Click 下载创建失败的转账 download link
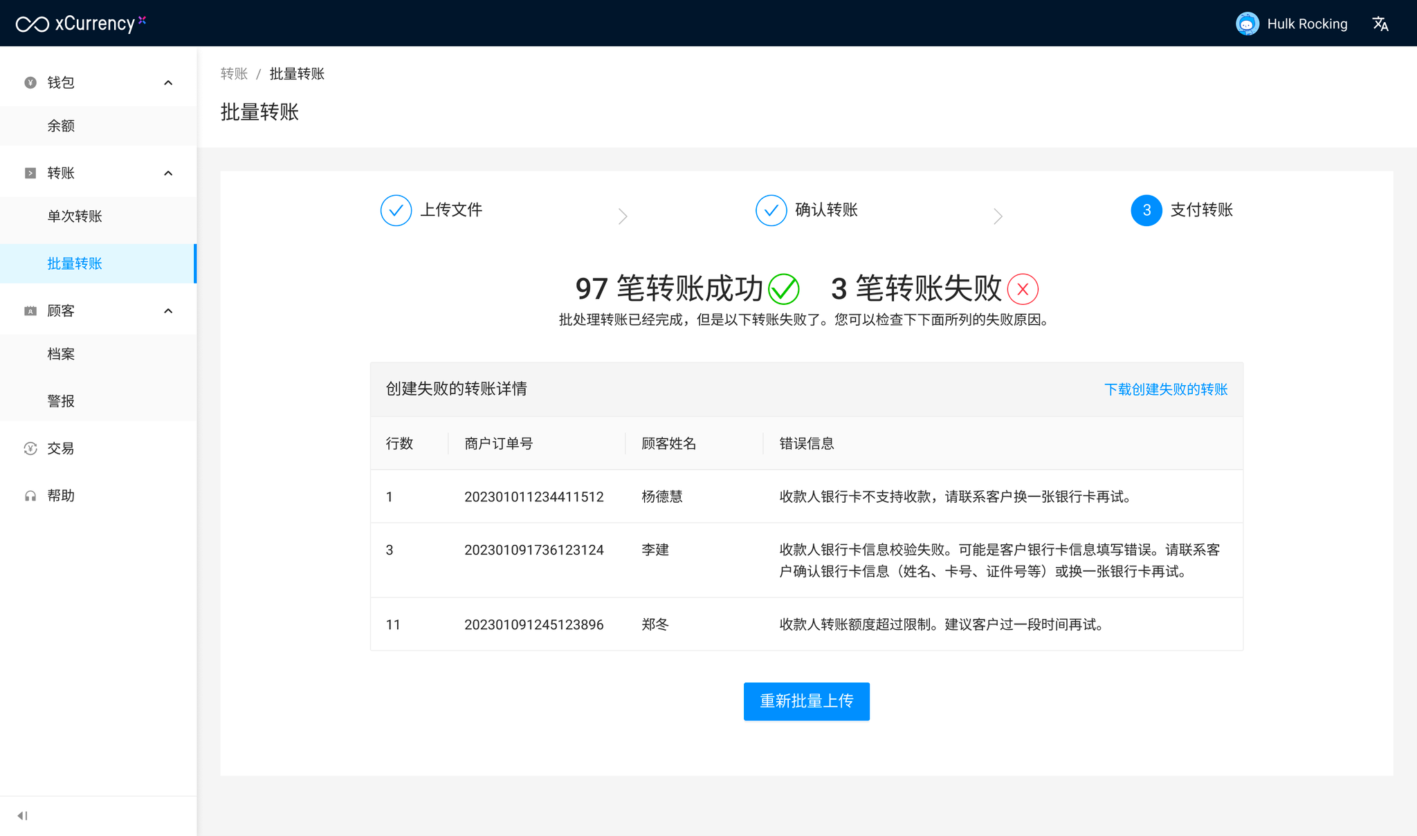Viewport: 1417px width, 836px height. pos(1165,389)
